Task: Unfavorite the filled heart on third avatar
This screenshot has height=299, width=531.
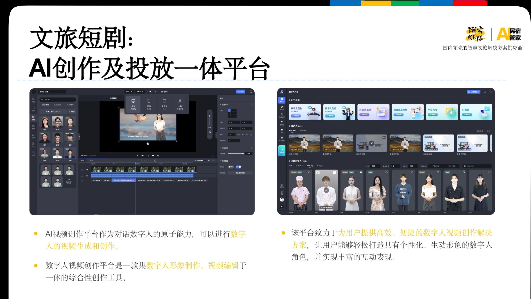Action: [361, 172]
